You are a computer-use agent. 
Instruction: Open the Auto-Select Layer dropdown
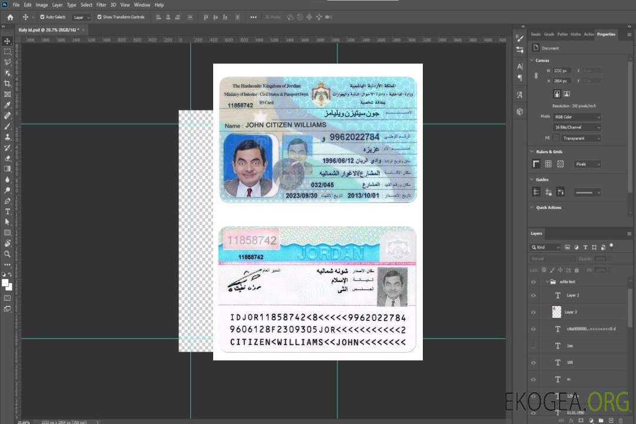pyautogui.click(x=81, y=17)
